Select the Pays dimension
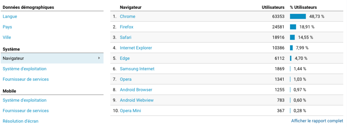347x127 pixels. point(7,27)
